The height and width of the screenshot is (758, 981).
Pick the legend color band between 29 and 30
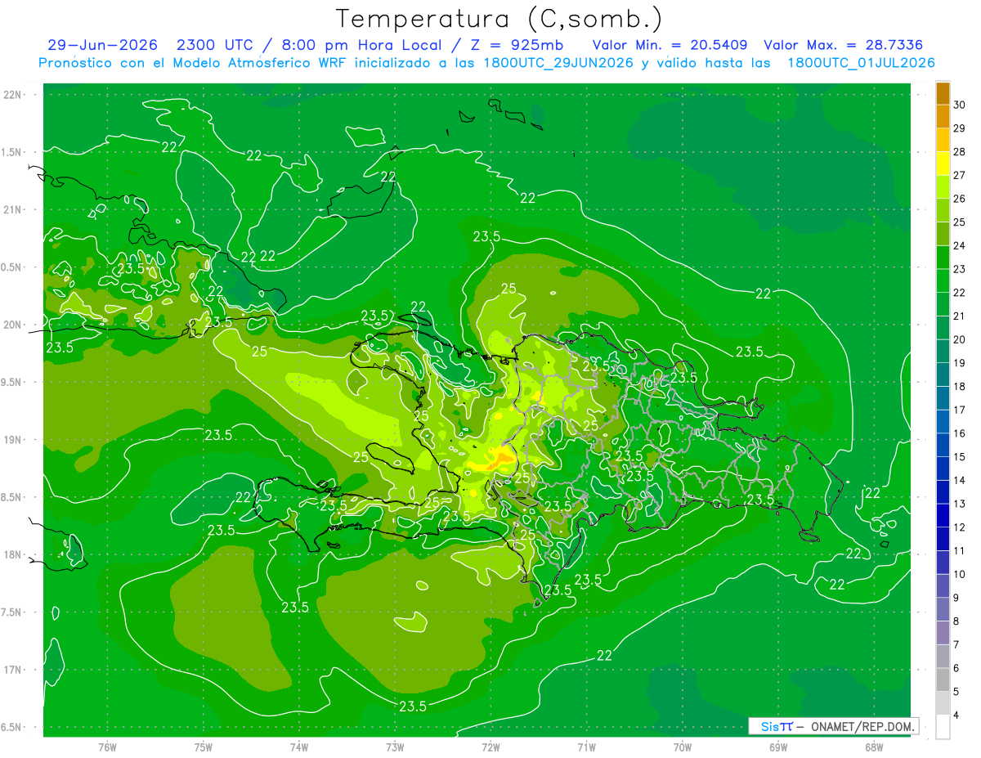tap(943, 117)
